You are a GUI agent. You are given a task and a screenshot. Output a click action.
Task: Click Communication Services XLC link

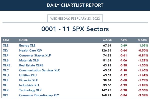[40, 70]
